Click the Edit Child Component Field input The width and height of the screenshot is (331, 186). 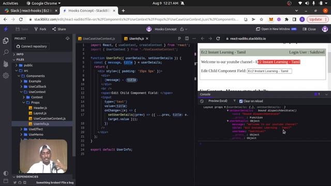[x=269, y=71]
